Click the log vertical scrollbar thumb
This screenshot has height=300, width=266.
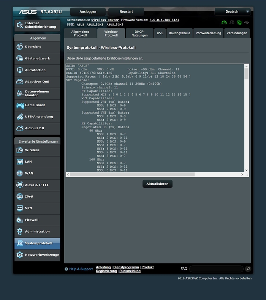tap(247, 74)
